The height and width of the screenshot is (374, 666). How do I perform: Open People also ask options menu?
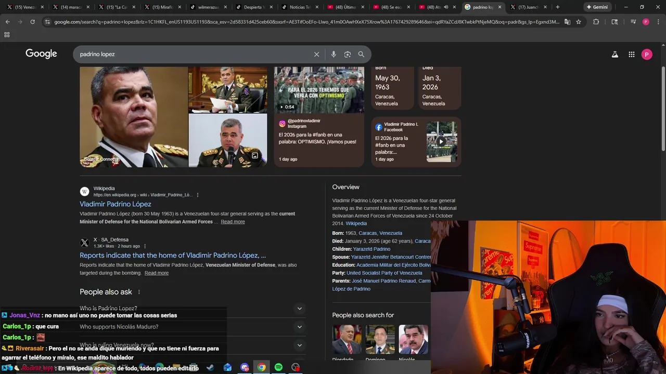click(139, 292)
